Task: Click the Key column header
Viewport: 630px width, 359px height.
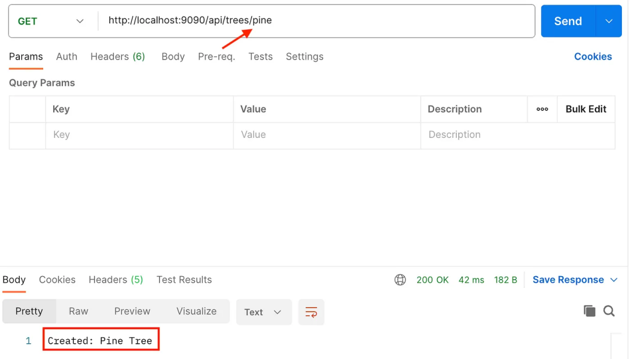Action: pyautogui.click(x=61, y=109)
